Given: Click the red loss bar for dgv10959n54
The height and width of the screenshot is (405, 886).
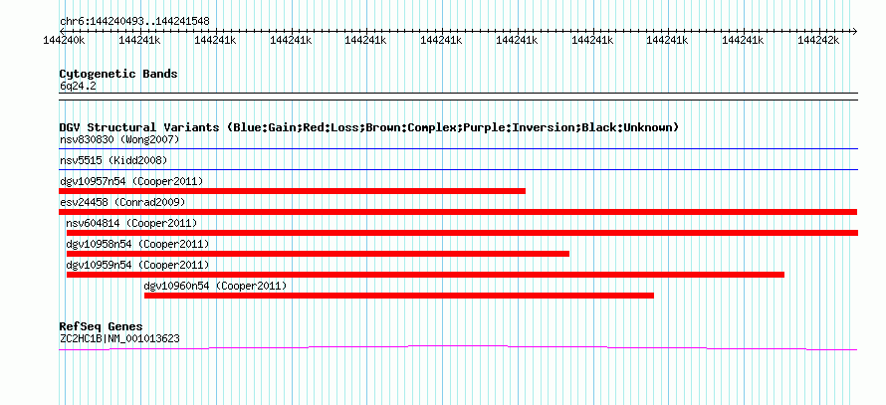Looking at the screenshot, I should click(425, 275).
